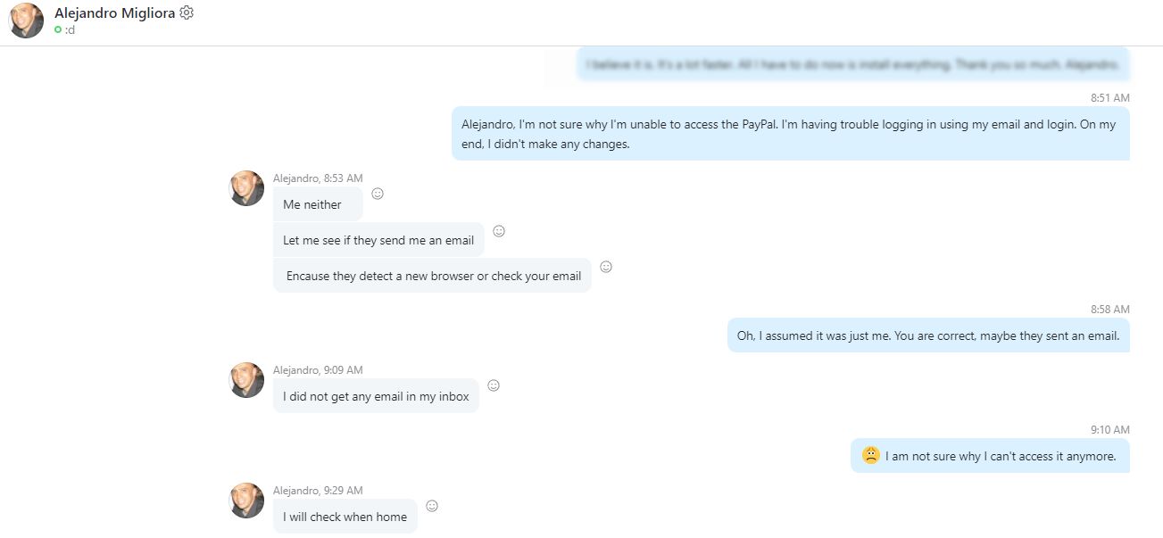Open Alejandro Migliora's profile picture in the header
This screenshot has width=1163, height=538.
(x=27, y=21)
